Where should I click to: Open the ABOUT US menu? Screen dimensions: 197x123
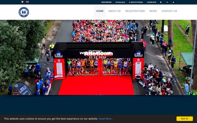(114, 11)
